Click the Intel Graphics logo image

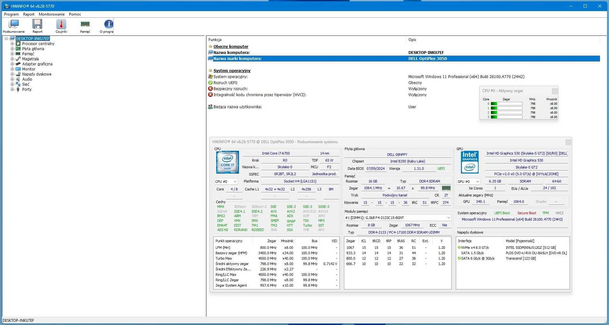pos(469,162)
